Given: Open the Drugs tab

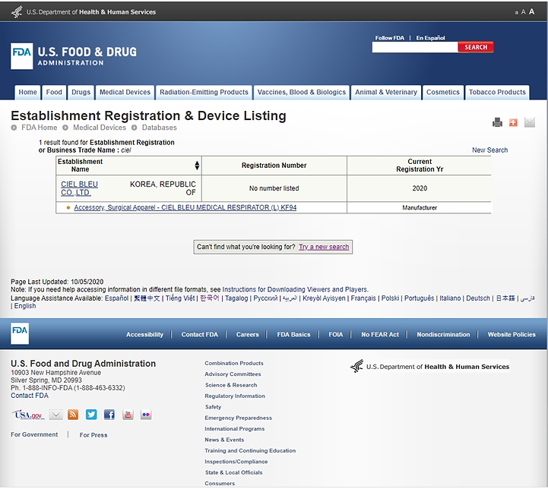Looking at the screenshot, I should pos(81,92).
